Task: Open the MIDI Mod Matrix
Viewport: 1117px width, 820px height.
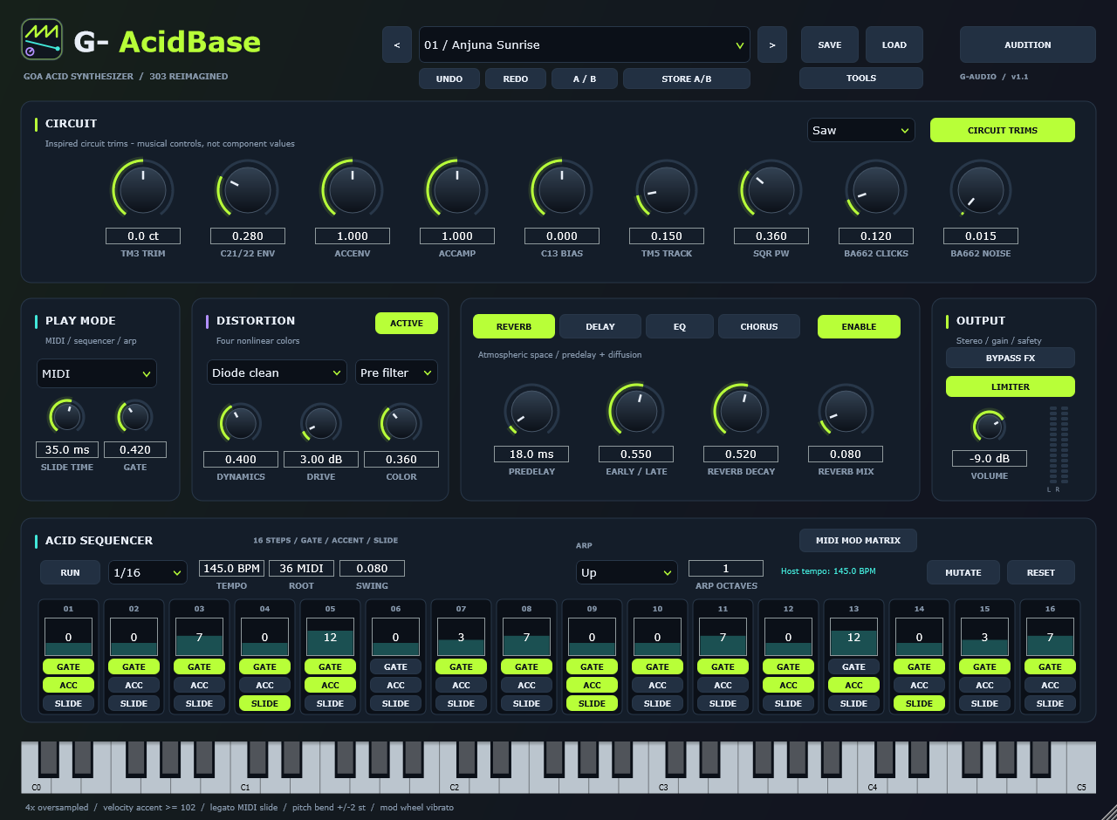Action: [858, 540]
